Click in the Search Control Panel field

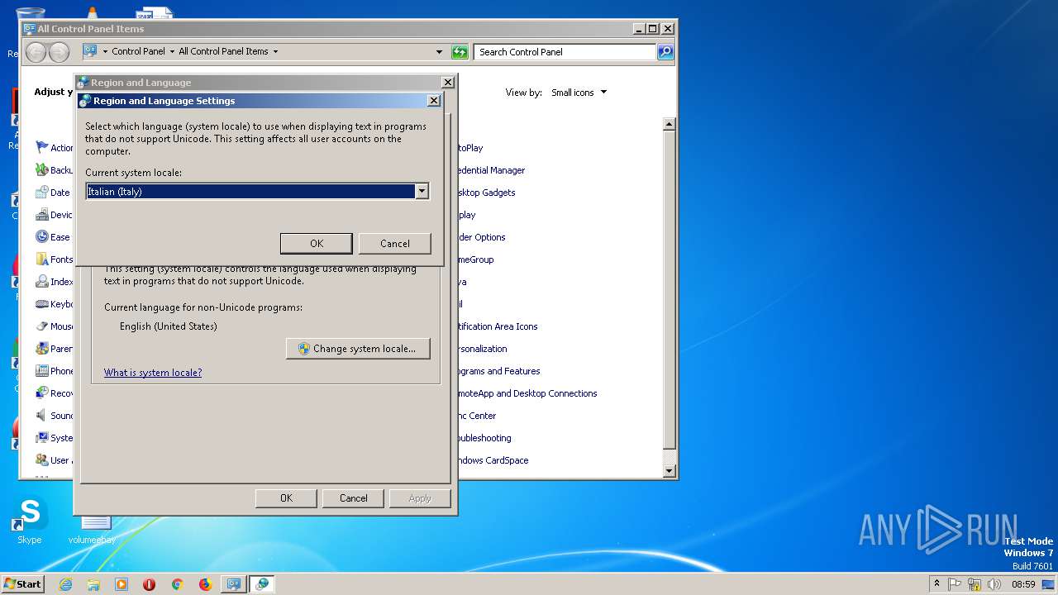tap(565, 52)
